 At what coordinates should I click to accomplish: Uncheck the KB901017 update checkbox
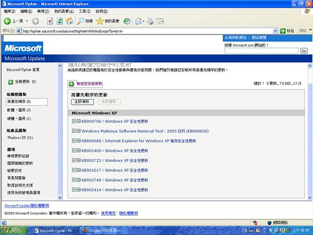click(74, 170)
